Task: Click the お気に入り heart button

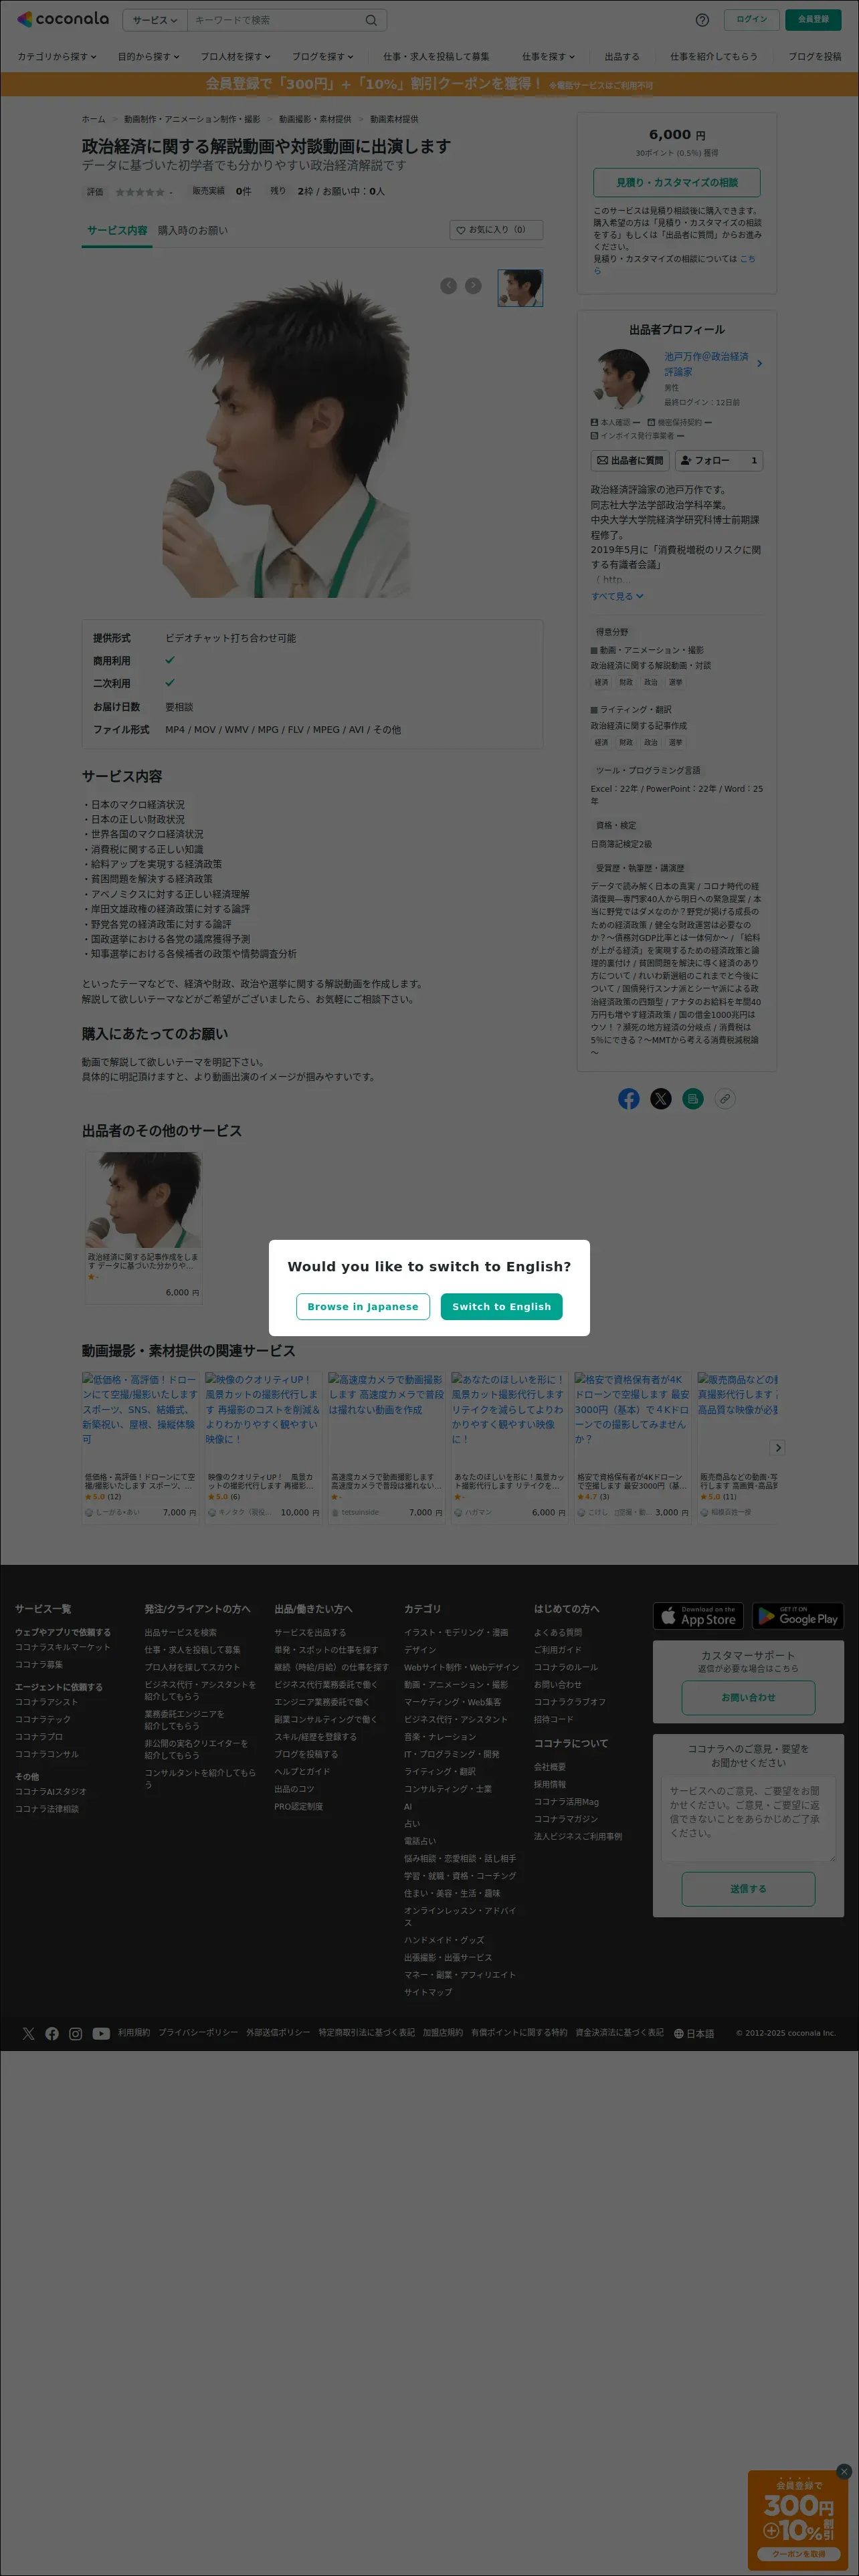Action: pos(496,230)
